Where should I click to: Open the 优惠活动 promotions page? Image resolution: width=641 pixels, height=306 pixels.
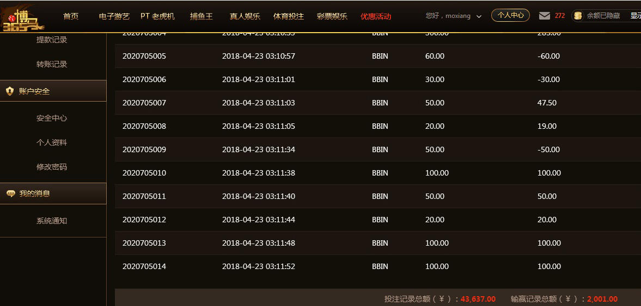(x=376, y=16)
